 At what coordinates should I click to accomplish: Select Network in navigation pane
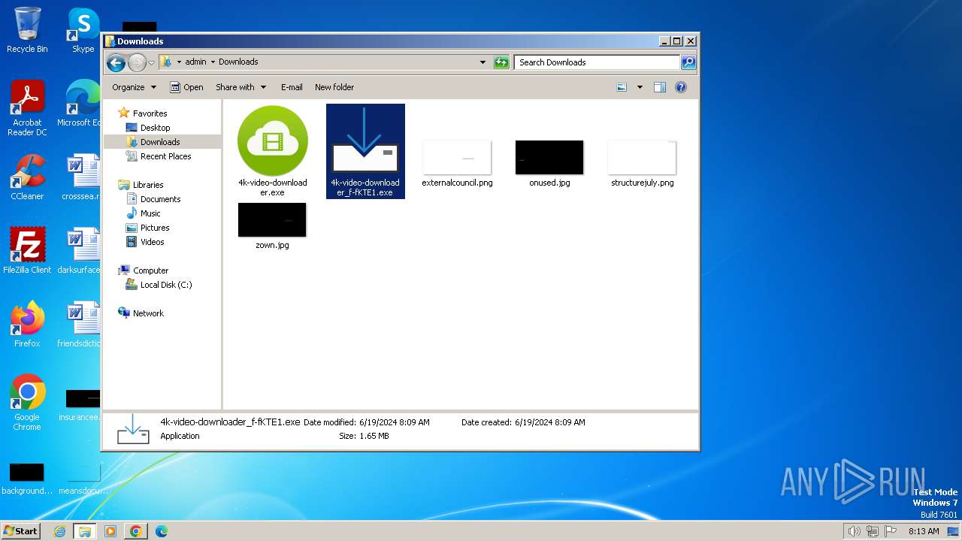(x=148, y=313)
